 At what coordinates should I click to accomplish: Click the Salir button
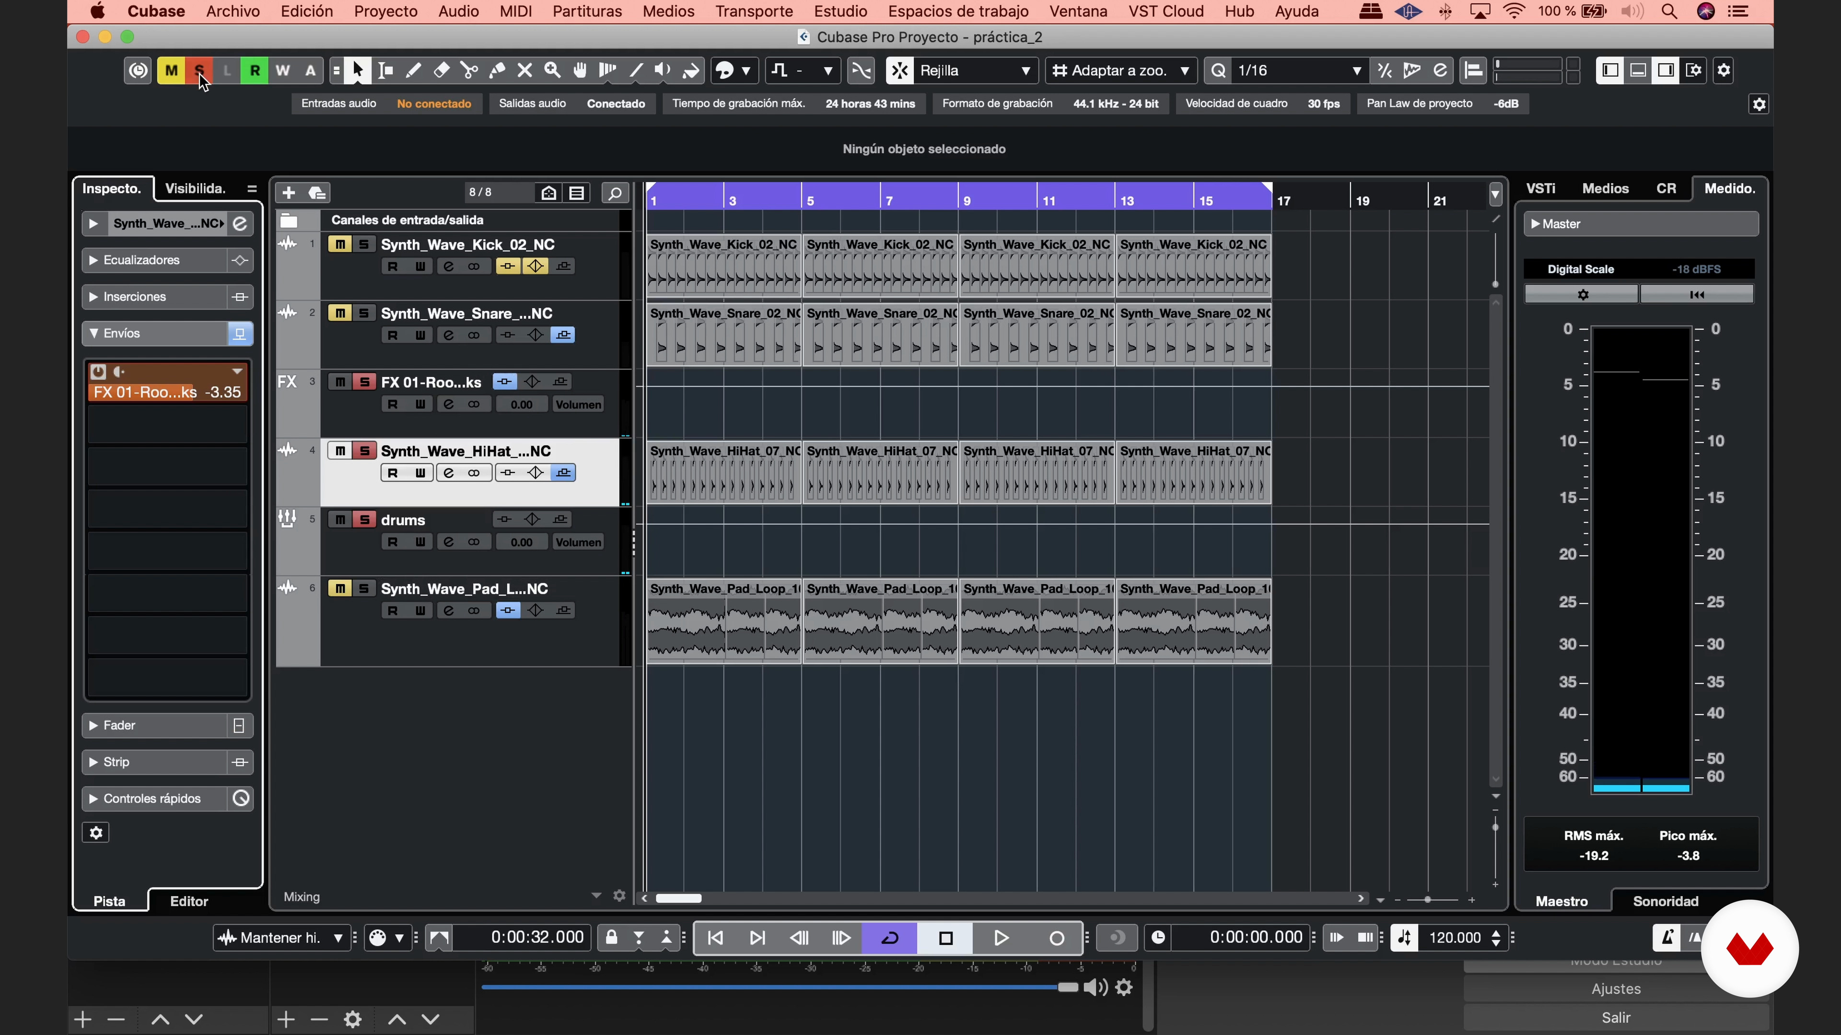point(1616,1018)
